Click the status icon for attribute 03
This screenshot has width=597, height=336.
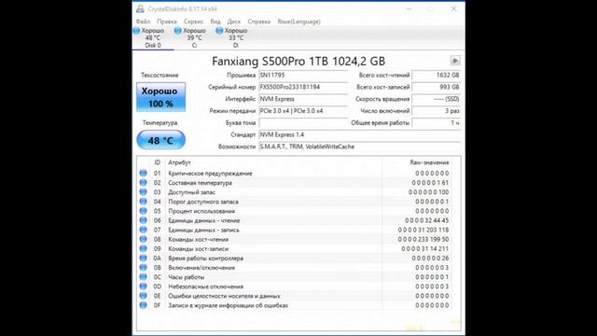click(x=143, y=192)
